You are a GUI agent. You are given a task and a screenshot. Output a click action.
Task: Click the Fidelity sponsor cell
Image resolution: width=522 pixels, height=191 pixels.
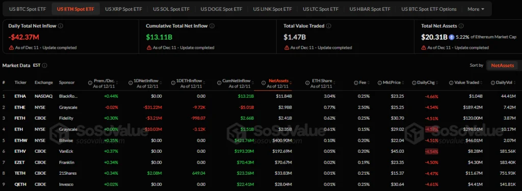click(66, 118)
